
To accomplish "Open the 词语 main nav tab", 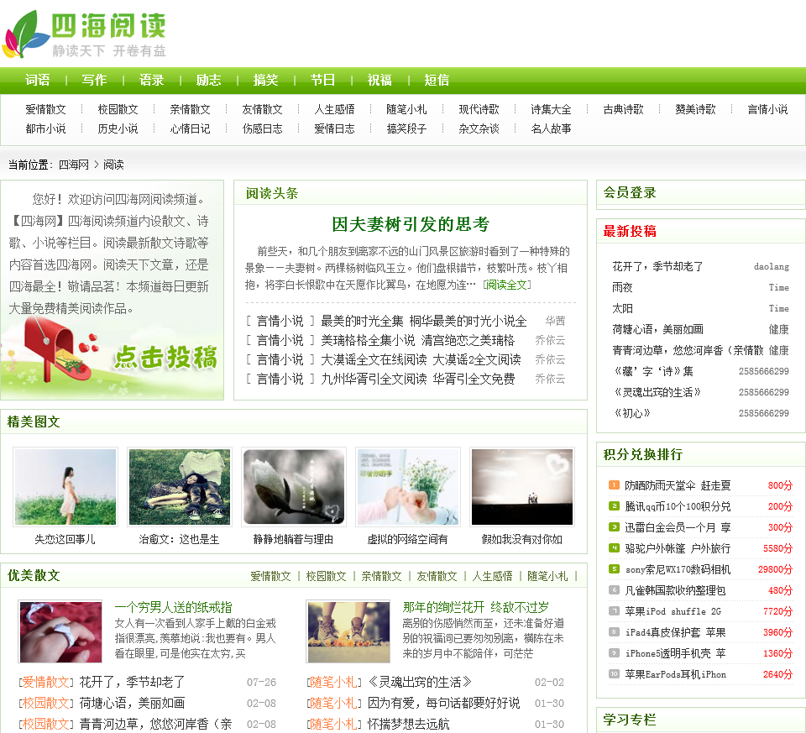I will click(x=38, y=81).
